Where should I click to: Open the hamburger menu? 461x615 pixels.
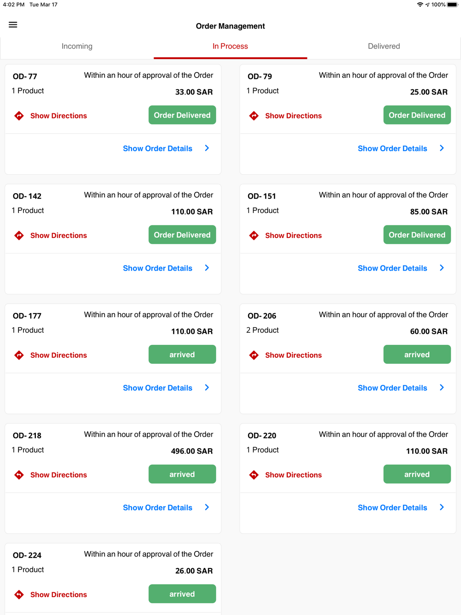13,25
